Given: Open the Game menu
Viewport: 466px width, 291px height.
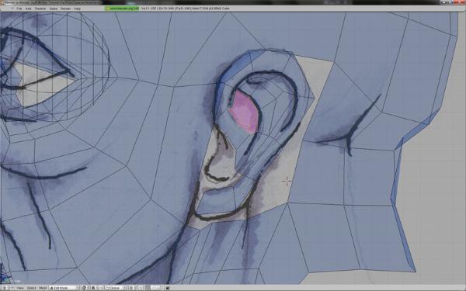Looking at the screenshot, I should pyautogui.click(x=54, y=9).
